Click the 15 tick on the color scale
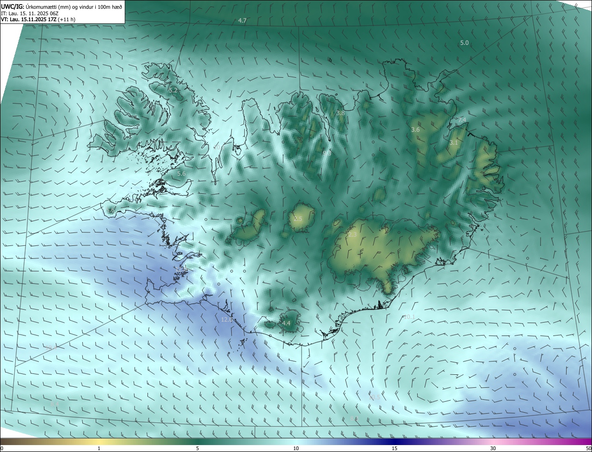This screenshot has width=592, height=452. coord(395,448)
